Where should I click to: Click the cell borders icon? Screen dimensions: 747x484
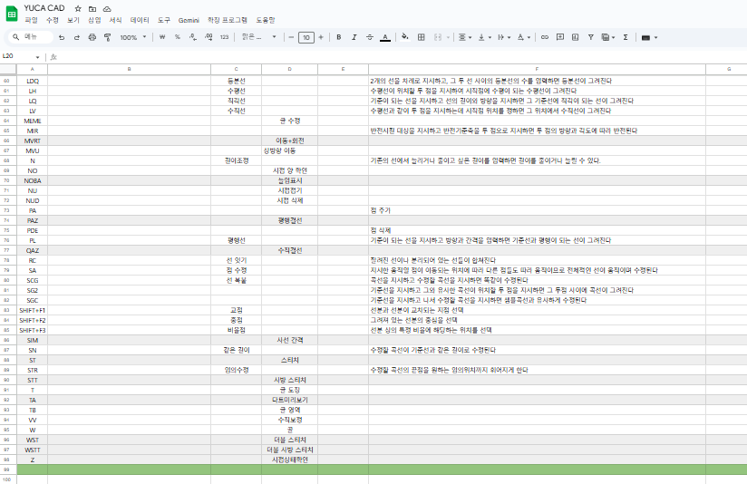tap(421, 37)
